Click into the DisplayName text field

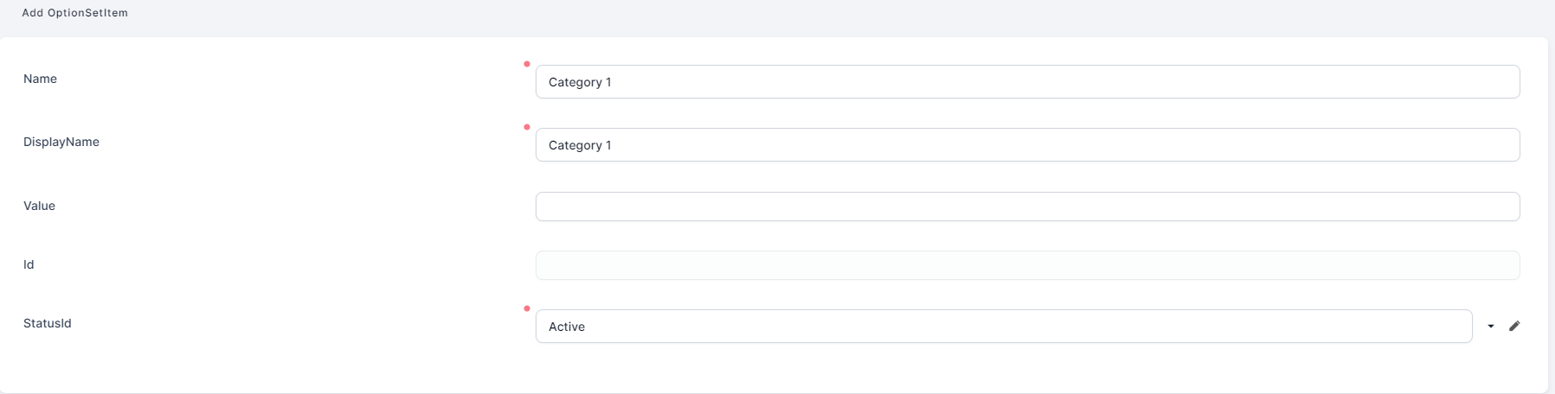(1027, 145)
